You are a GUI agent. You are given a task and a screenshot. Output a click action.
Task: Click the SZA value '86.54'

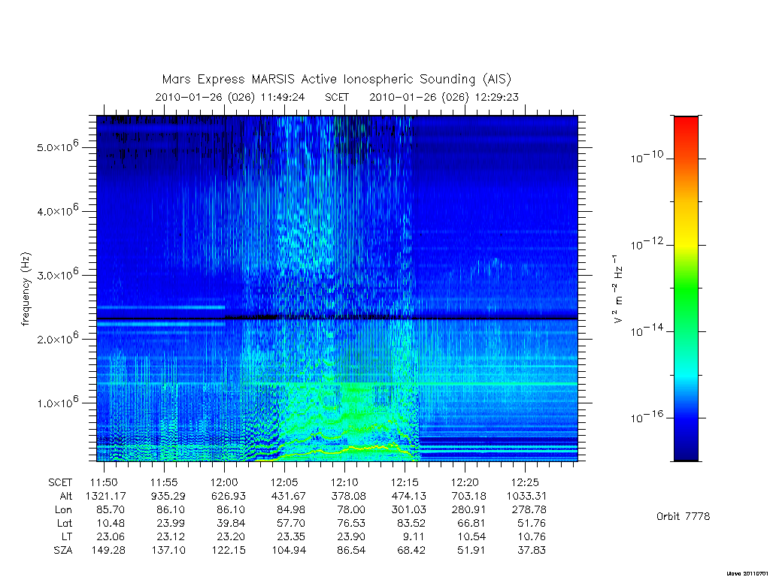[352, 551]
